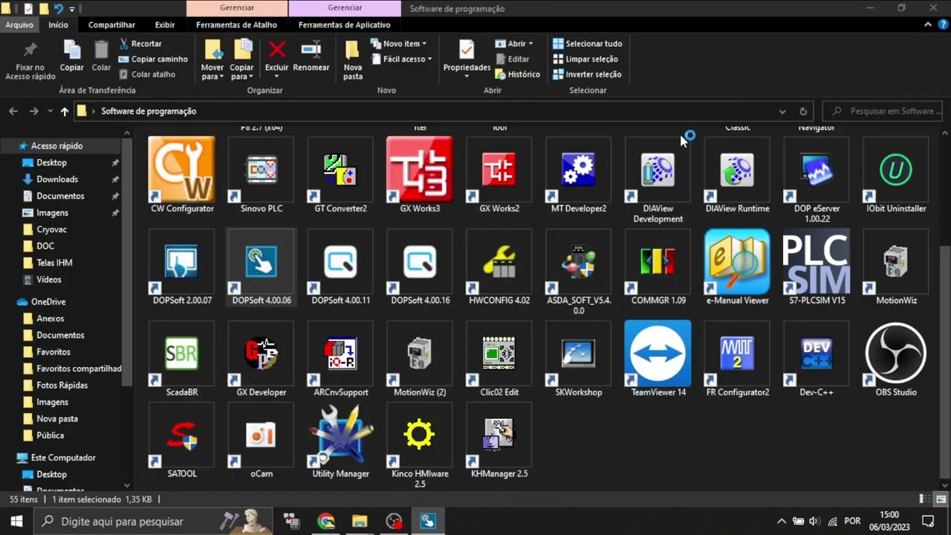The width and height of the screenshot is (951, 535).
Task: Select the GX Developer shortcut
Action: 262,359
